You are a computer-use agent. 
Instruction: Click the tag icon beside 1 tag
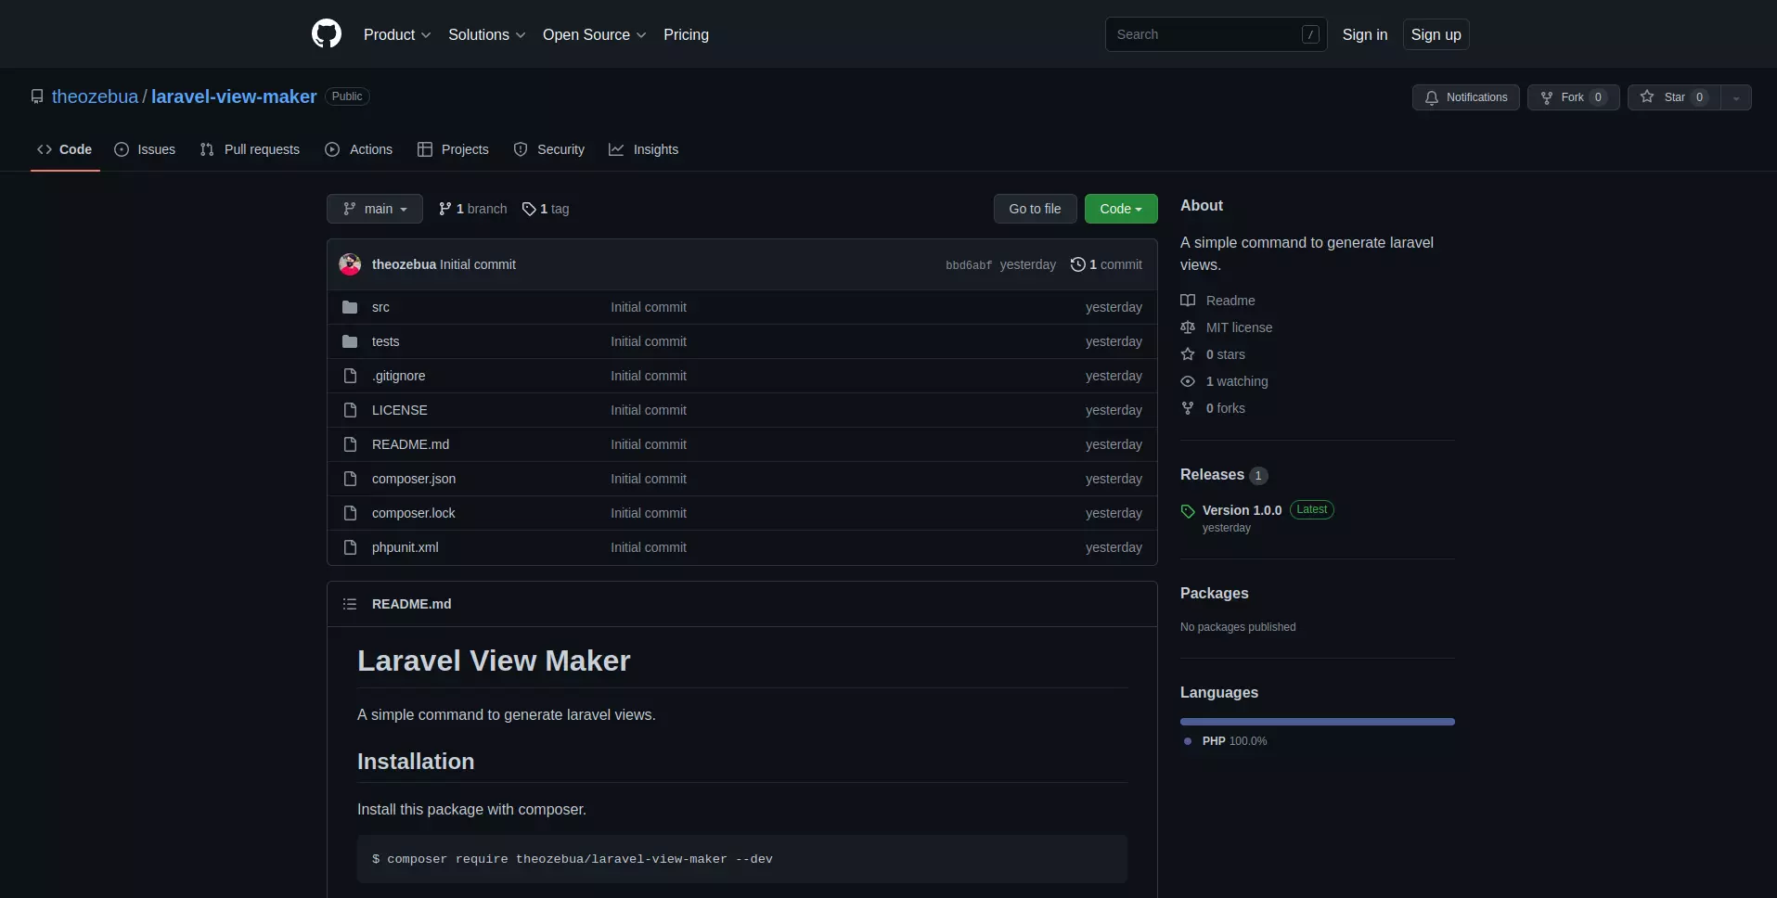click(529, 209)
